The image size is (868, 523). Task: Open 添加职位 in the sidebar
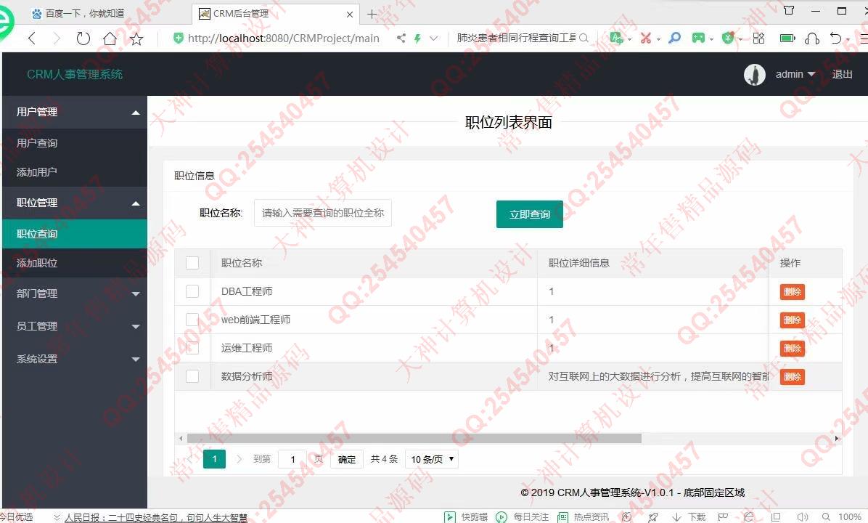[x=75, y=263]
